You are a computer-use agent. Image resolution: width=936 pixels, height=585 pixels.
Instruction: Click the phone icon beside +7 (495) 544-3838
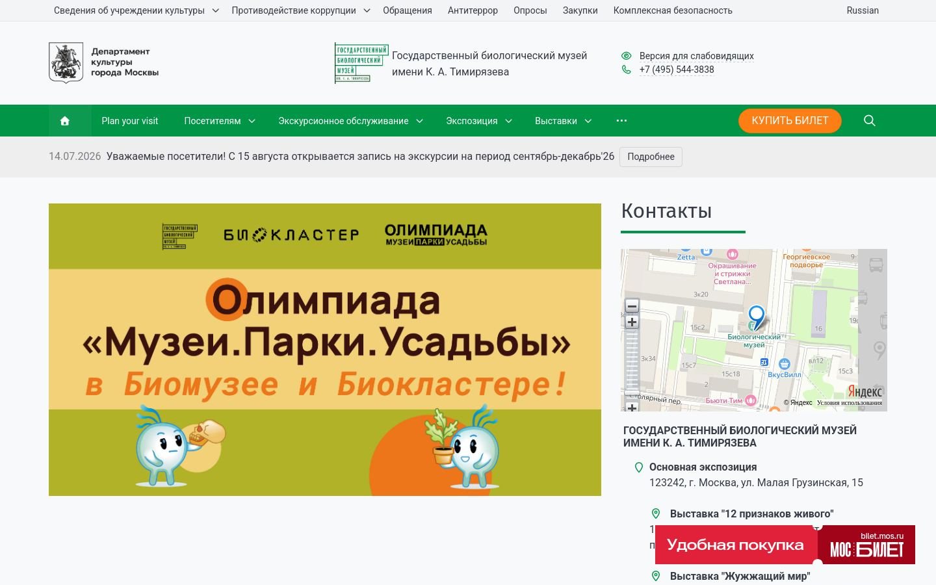626,70
